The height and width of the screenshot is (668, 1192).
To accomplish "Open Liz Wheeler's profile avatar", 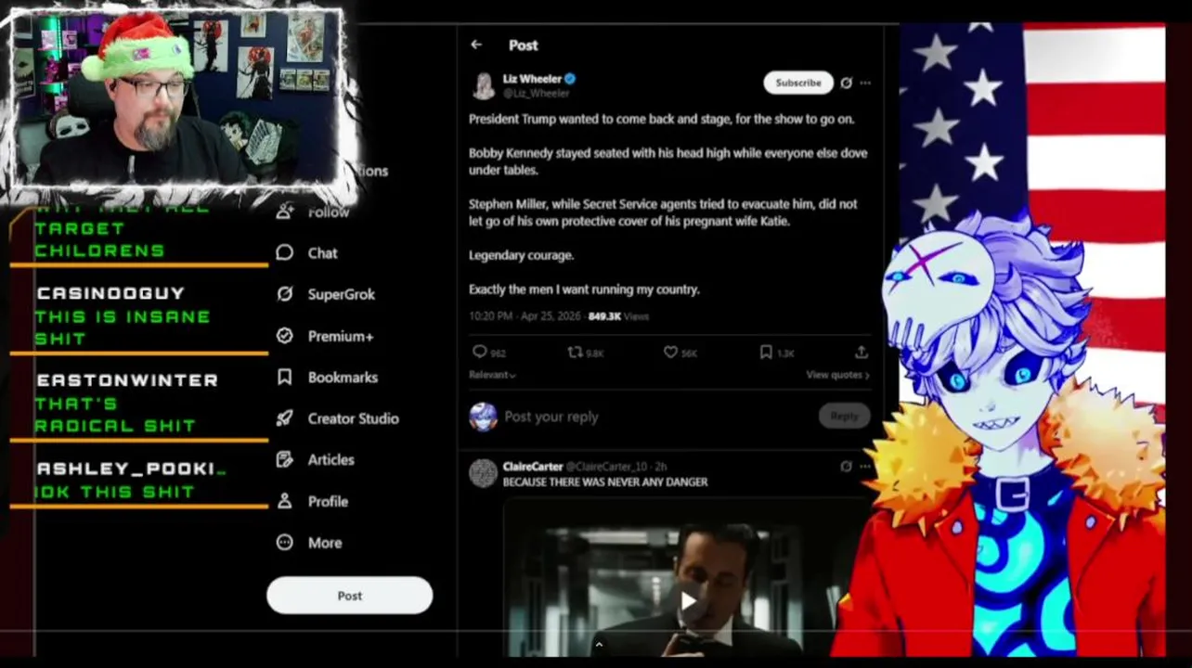I will pos(484,85).
